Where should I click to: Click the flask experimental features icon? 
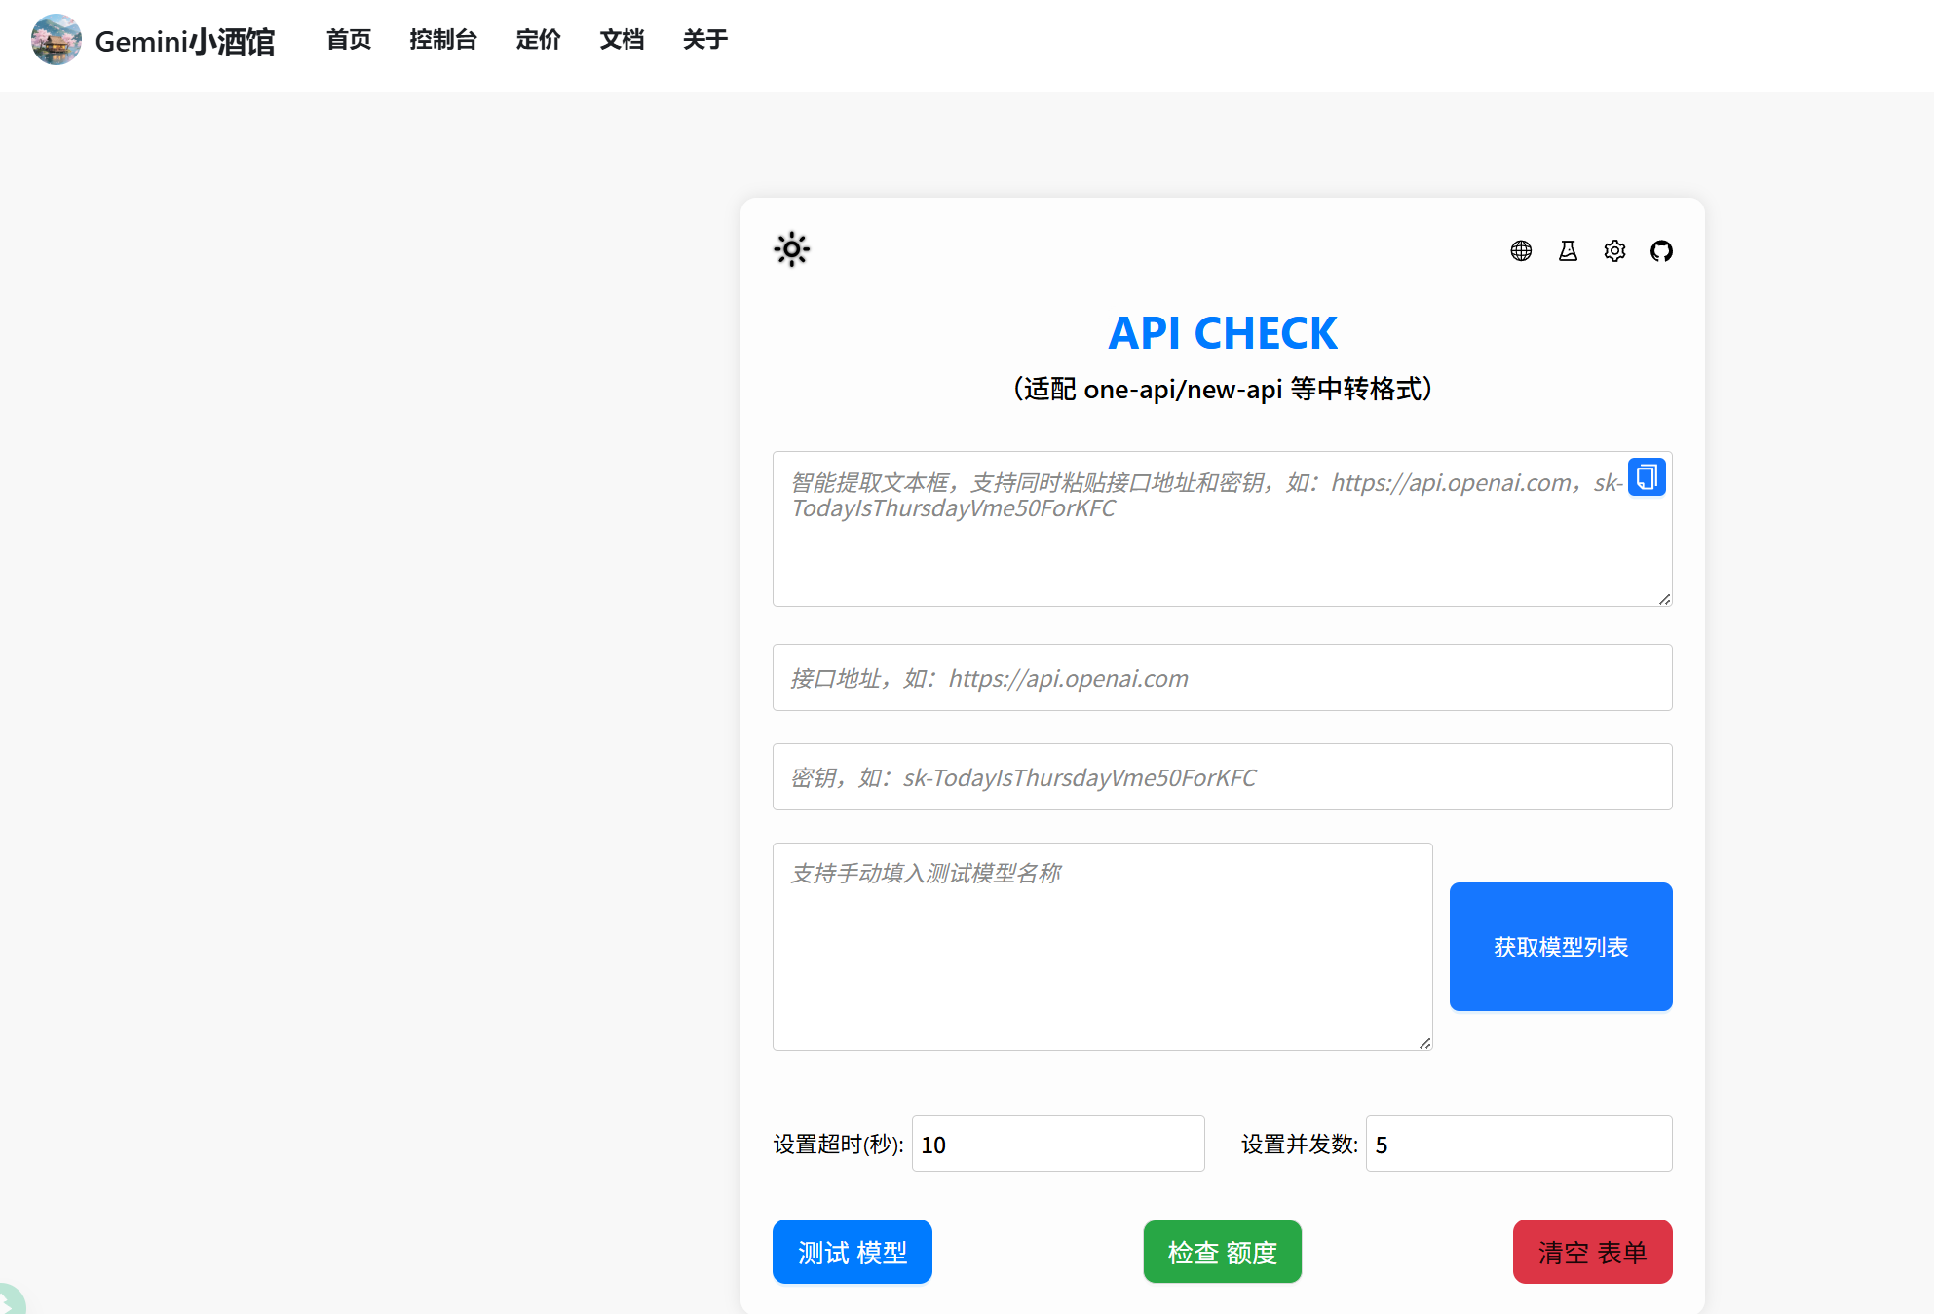(1568, 251)
